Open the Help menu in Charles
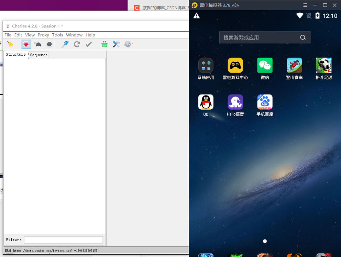Screen dimensions: 341x257 [x=90, y=35]
